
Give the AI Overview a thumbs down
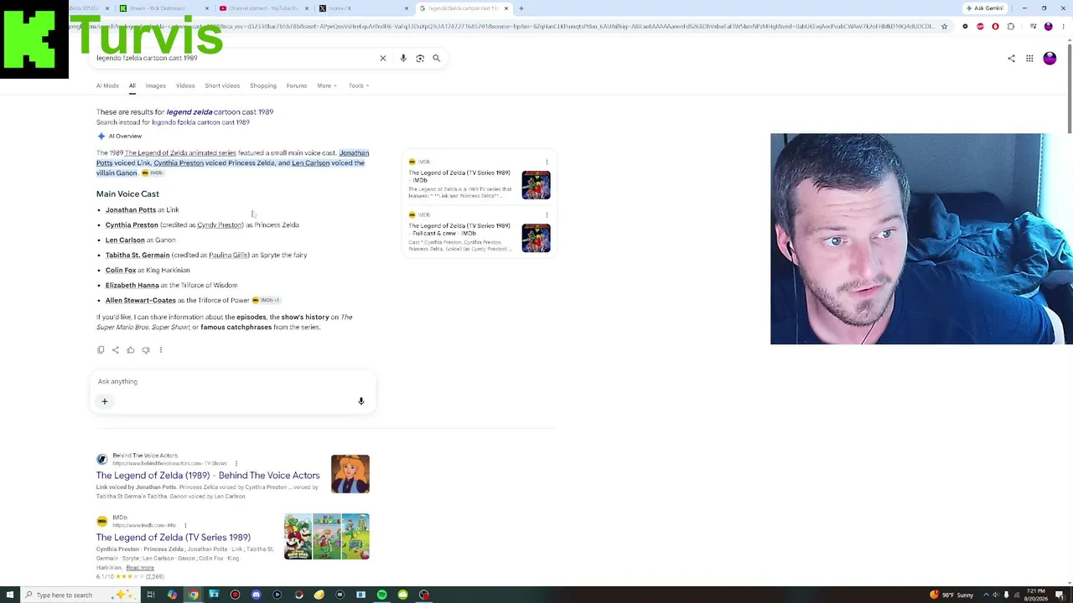pyautogui.click(x=146, y=350)
